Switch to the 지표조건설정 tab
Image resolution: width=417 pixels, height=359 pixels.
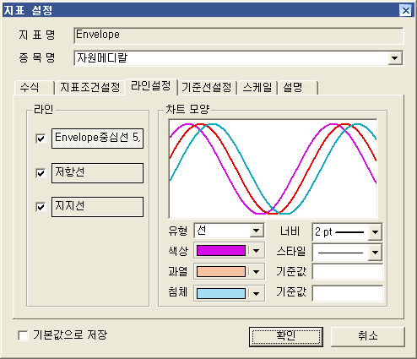(89, 87)
